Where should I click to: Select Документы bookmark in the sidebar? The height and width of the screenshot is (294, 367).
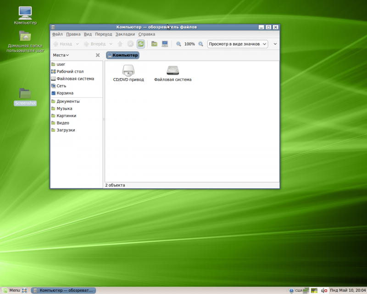[76, 101]
